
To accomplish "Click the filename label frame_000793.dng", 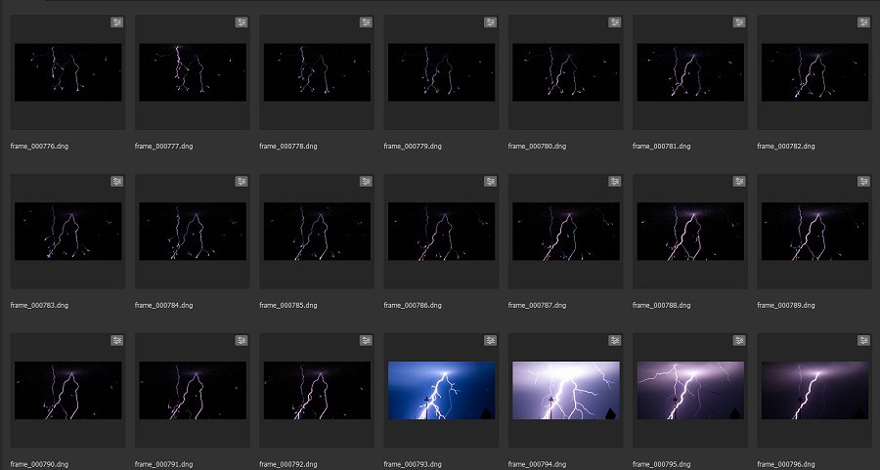I will point(413,464).
